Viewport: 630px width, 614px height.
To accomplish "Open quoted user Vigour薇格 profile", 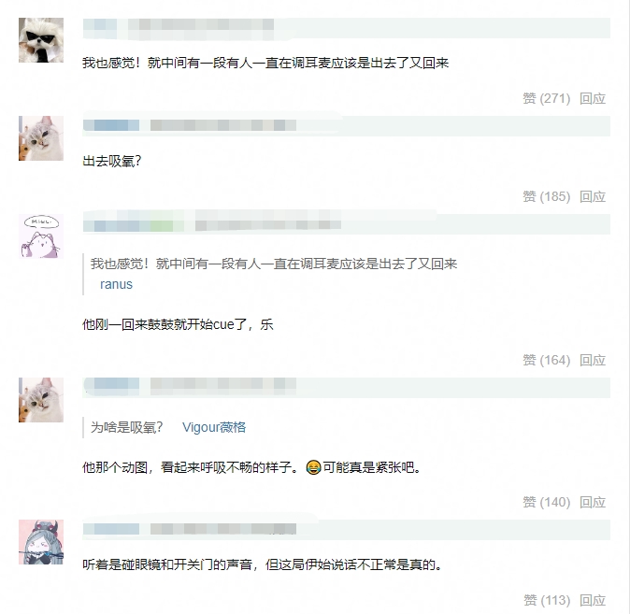I will 214,427.
